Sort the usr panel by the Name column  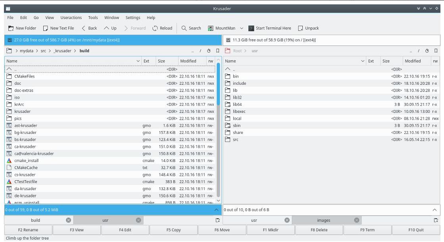pyautogui.click(x=294, y=61)
